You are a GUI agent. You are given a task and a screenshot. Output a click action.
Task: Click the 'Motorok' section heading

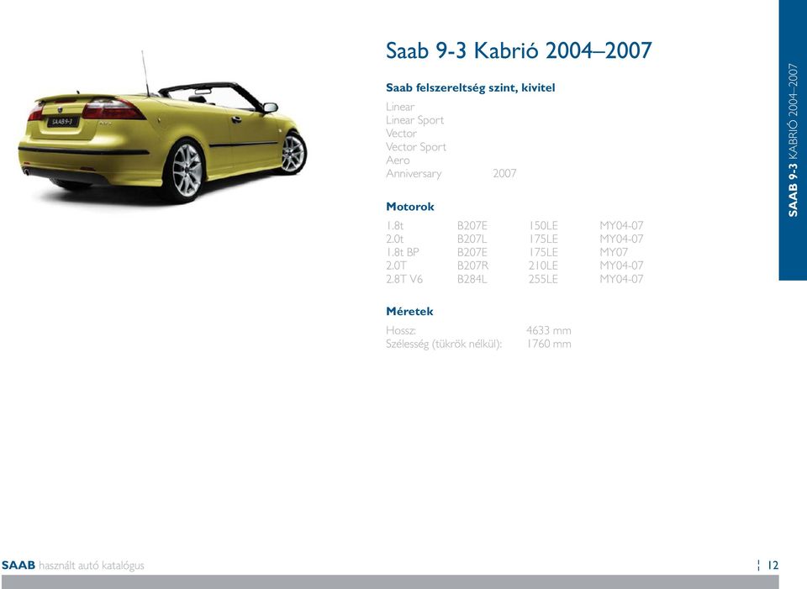410,207
